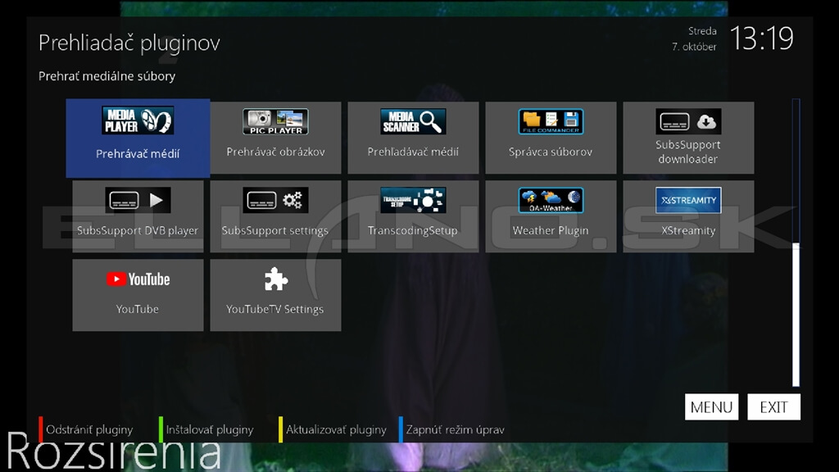This screenshot has width=839, height=472.
Task: Select the SubsSupport downloader label
Action: [x=688, y=152]
